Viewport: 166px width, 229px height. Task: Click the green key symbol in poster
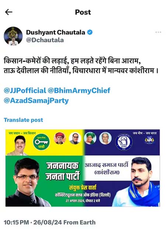(x=41, y=142)
